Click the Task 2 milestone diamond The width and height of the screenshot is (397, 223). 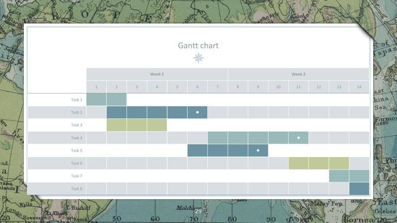click(197, 112)
